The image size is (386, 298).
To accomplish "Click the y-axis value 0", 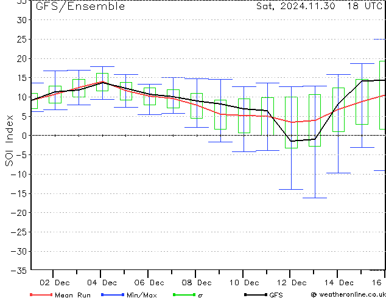I will (x=24, y=136).
